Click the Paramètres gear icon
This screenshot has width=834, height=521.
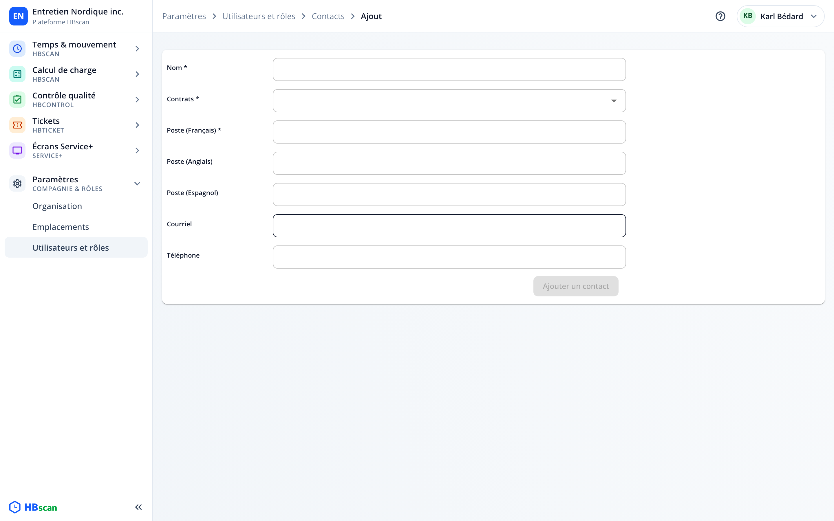click(x=17, y=184)
